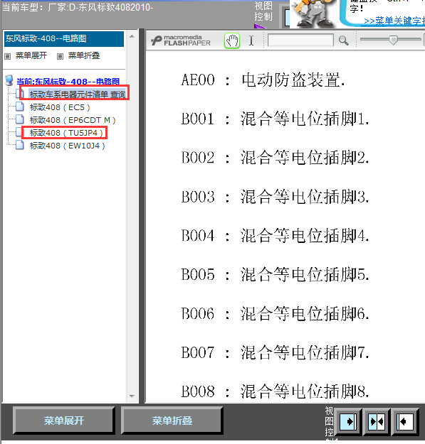This screenshot has width=425, height=444.
Task: Click the inward-arrows view control button
Action: click(377, 422)
